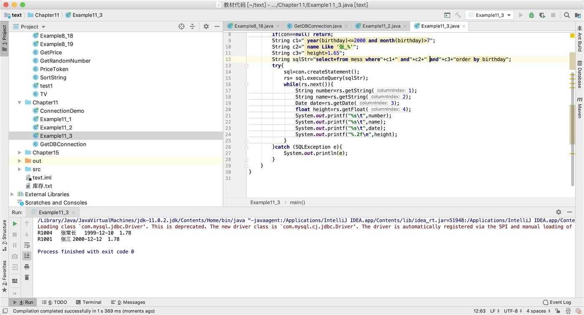Click the print console output icon
Image resolution: width=584 pixels, height=315 pixels.
[x=27, y=267]
